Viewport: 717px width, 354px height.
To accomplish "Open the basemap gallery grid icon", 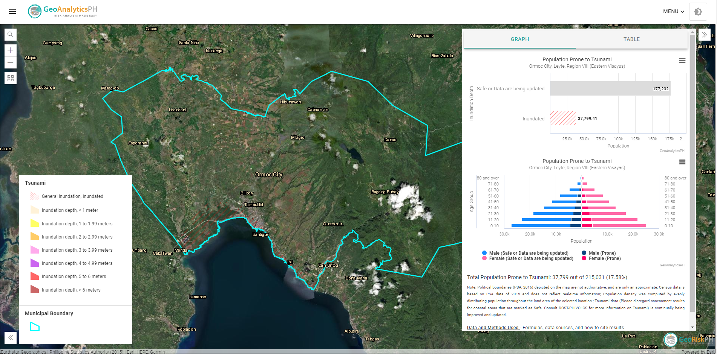I will point(11,78).
